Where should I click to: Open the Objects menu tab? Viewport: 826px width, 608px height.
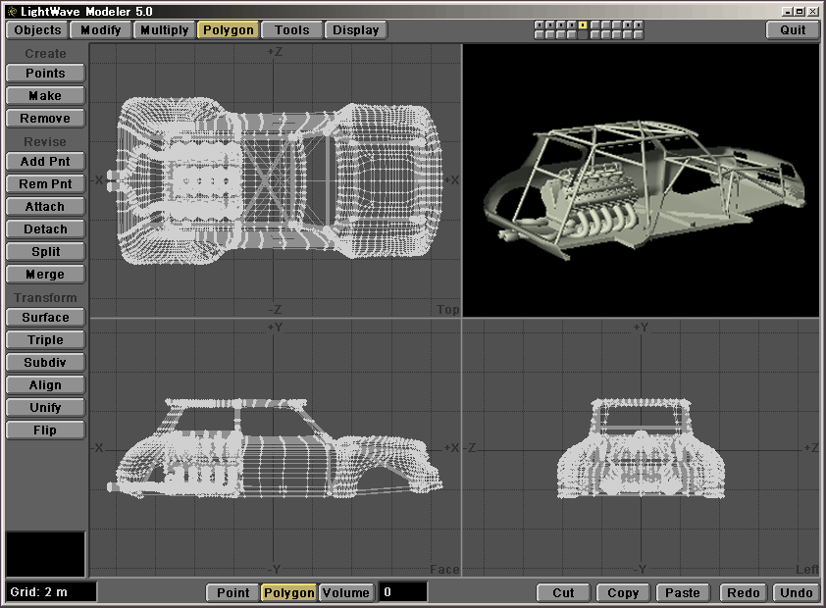tap(37, 29)
